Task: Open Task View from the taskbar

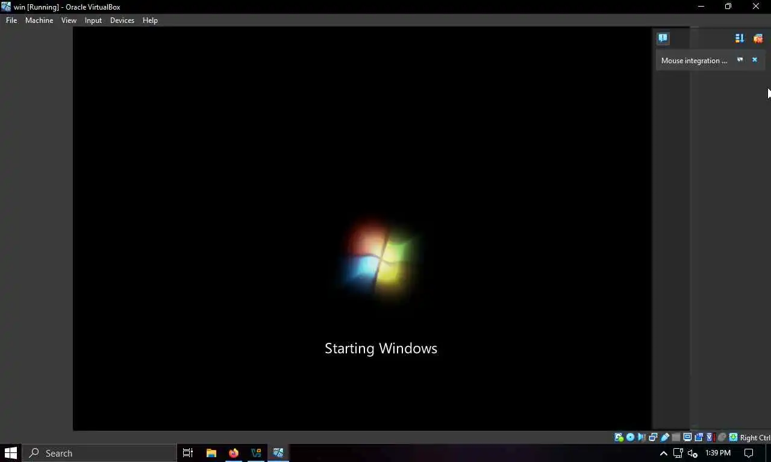Action: pyautogui.click(x=188, y=453)
